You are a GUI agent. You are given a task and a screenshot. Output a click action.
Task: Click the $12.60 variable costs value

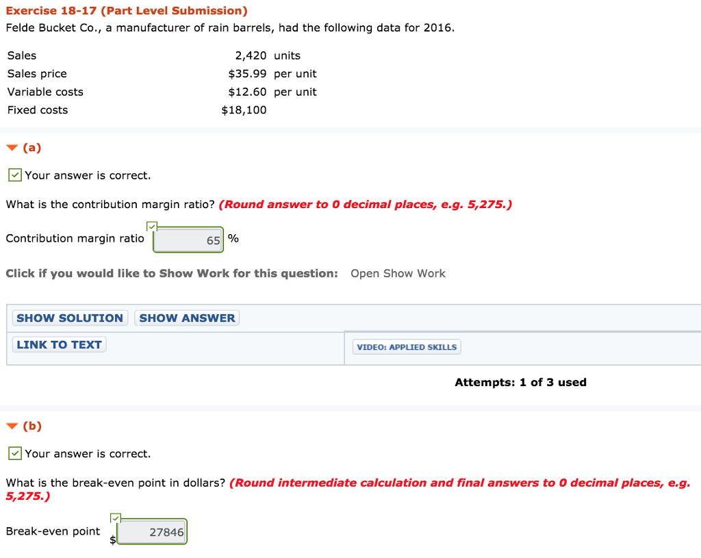pyautogui.click(x=247, y=92)
